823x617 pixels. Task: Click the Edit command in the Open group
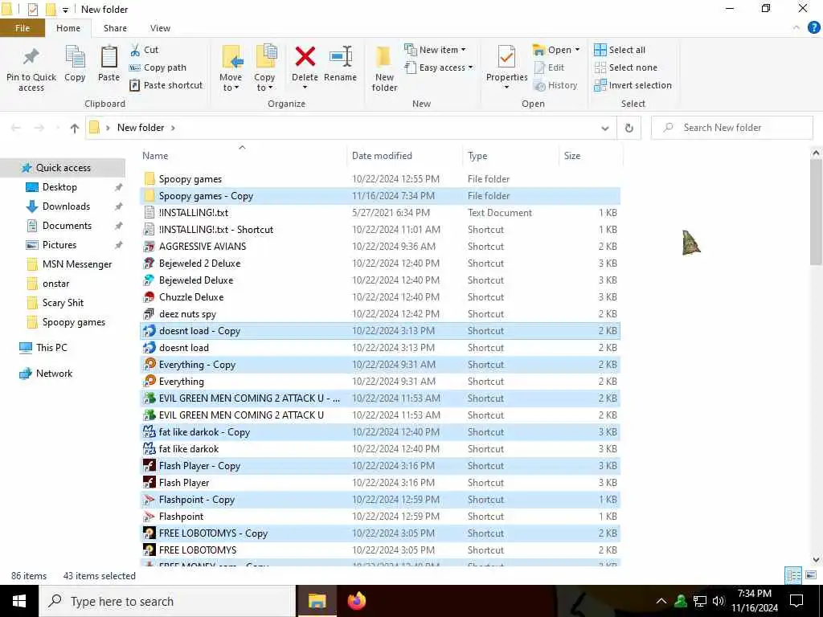[550, 67]
